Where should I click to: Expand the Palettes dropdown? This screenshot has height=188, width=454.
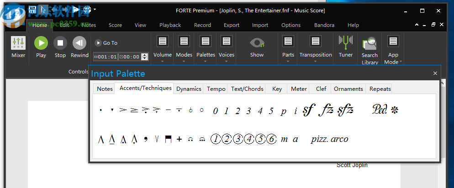206,48
